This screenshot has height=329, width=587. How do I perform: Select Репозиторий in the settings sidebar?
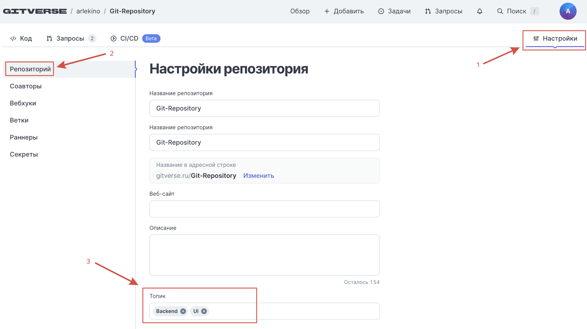69,69
